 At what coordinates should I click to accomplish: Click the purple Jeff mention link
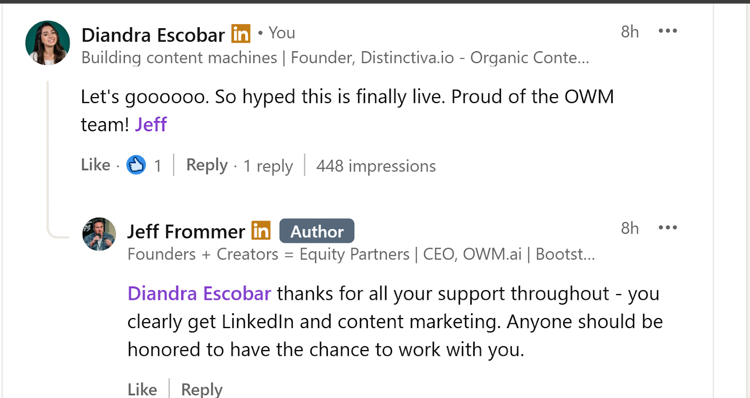point(151,124)
